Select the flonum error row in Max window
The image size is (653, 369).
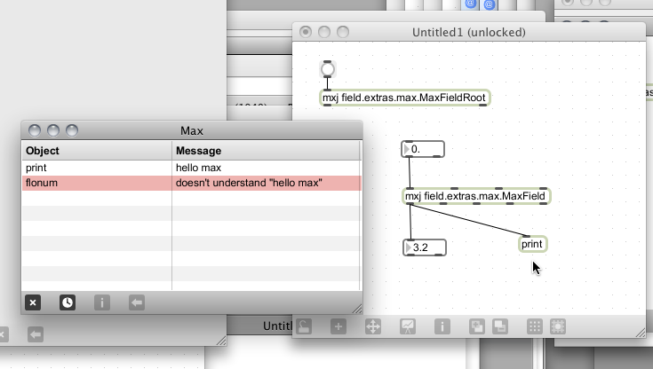[x=191, y=183]
